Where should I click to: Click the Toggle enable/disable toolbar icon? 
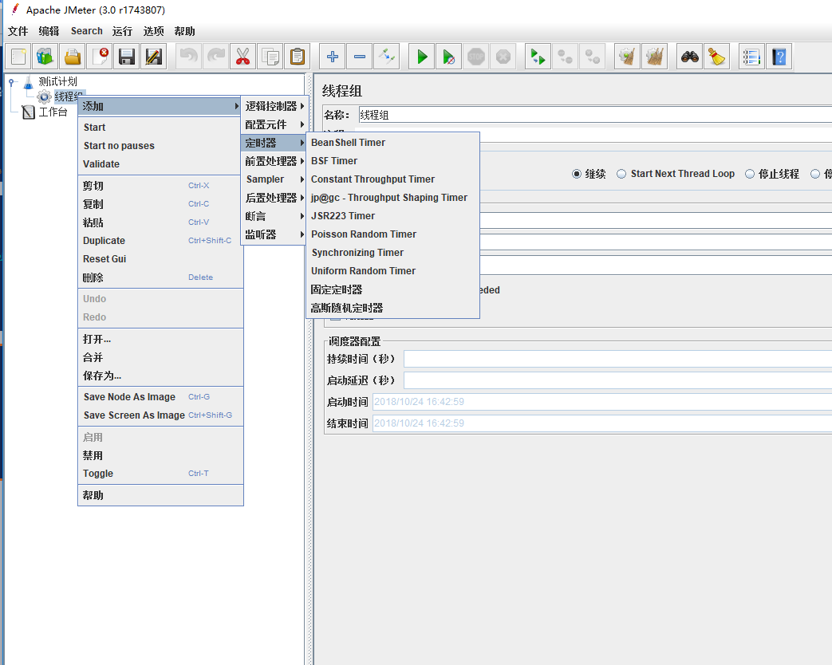(x=386, y=56)
